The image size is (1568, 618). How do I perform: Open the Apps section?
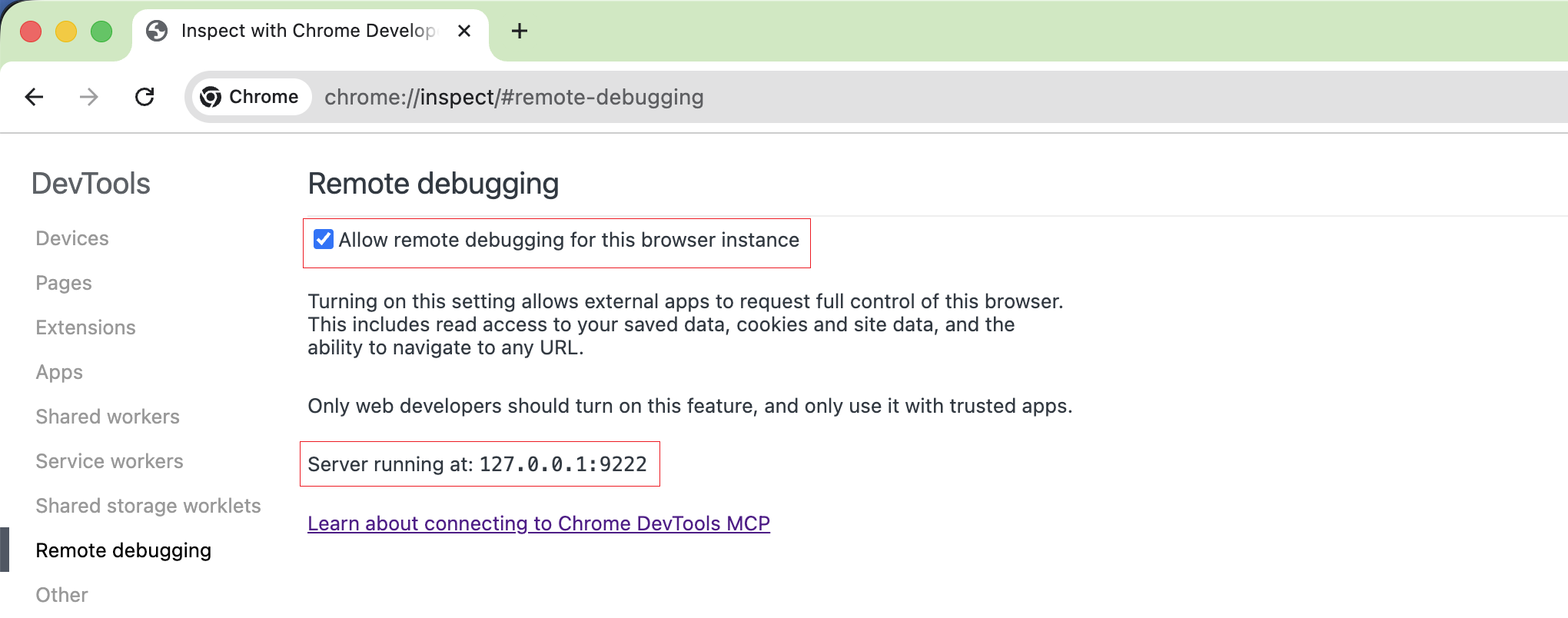click(x=59, y=372)
